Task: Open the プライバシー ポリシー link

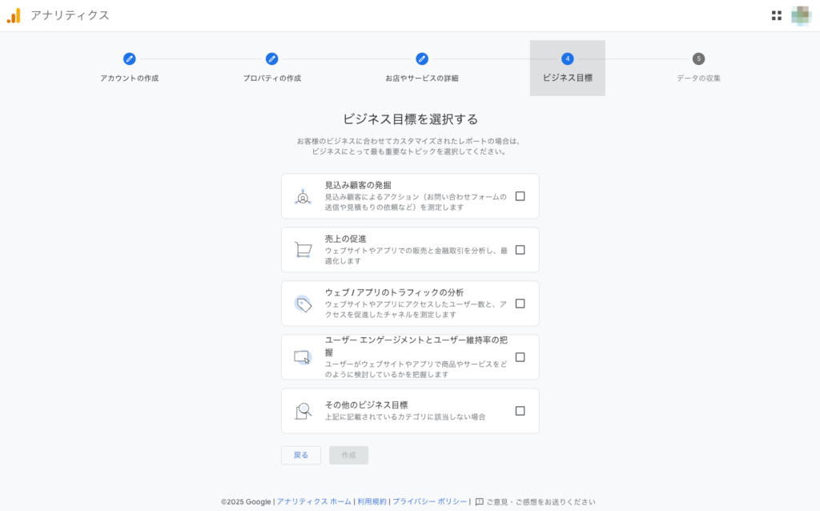Action: [429, 499]
